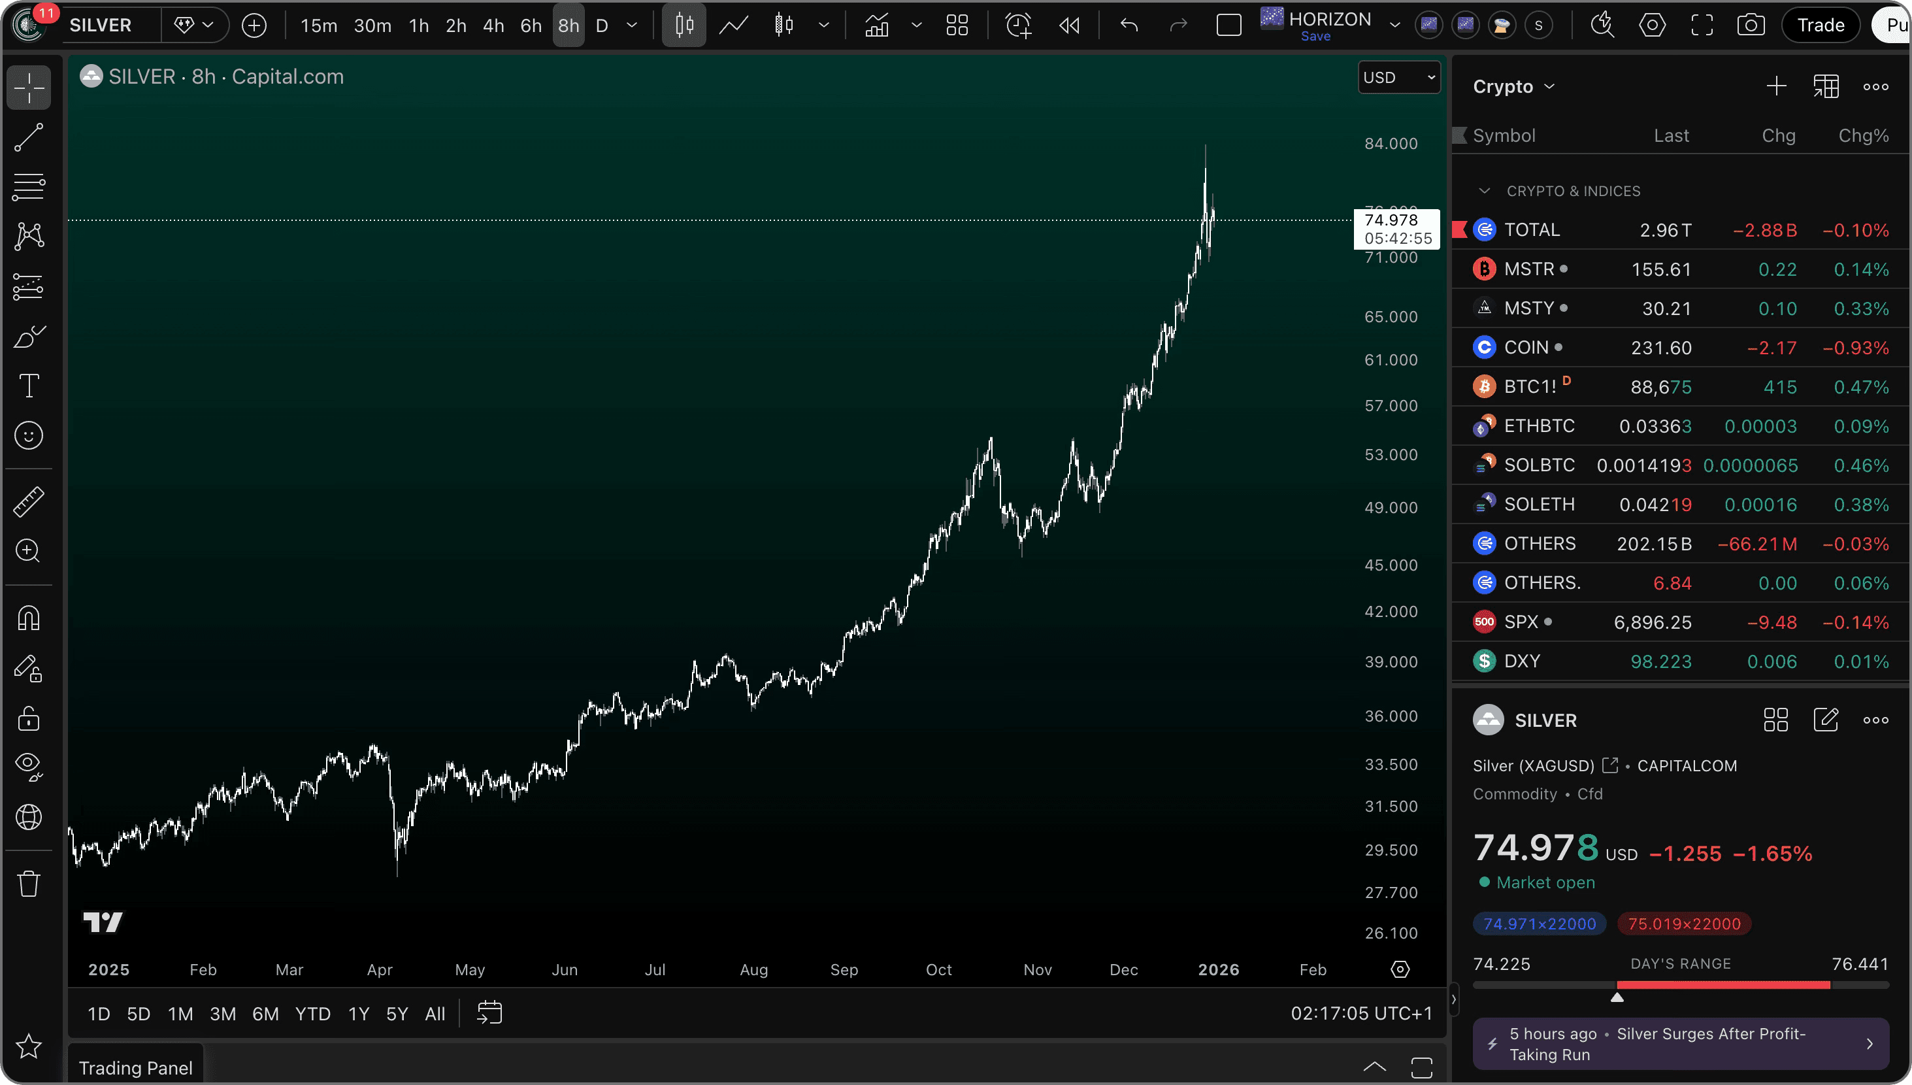The width and height of the screenshot is (1912, 1085).
Task: Select the trend line drawing tool
Action: (28, 138)
